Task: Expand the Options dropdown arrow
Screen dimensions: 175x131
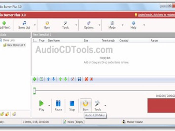Action: pyautogui.click(x=99, y=25)
